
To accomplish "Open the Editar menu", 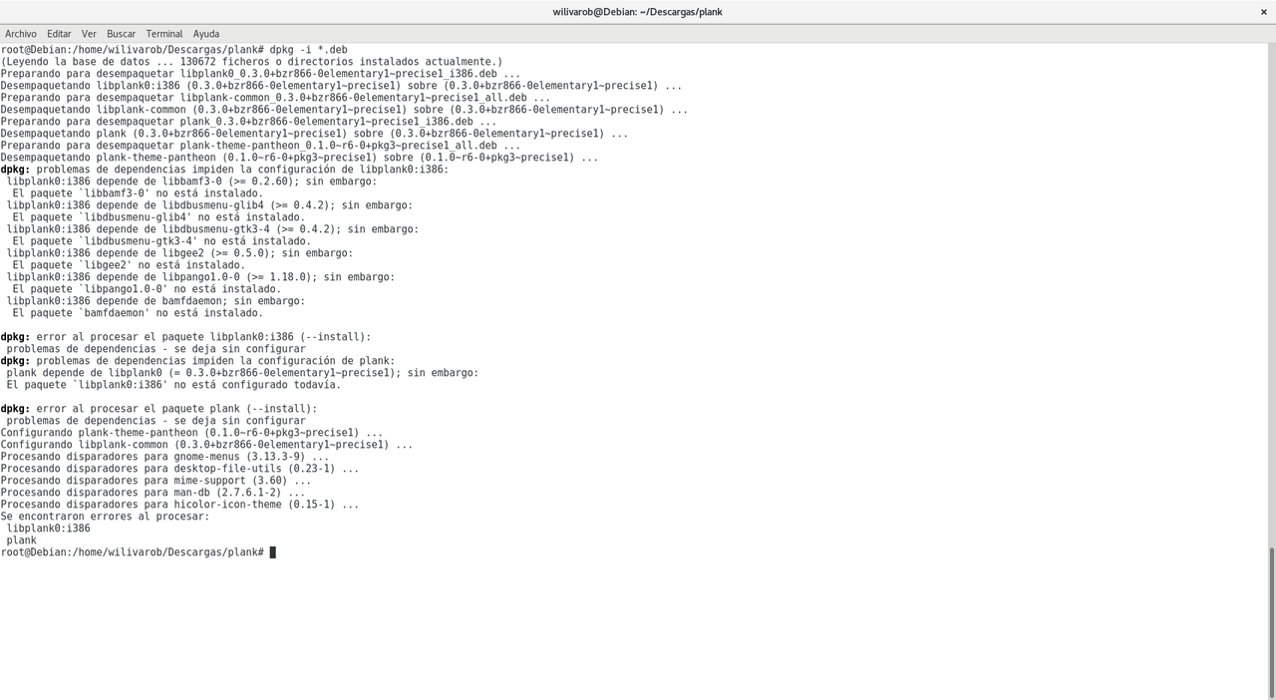I will (x=59, y=34).
